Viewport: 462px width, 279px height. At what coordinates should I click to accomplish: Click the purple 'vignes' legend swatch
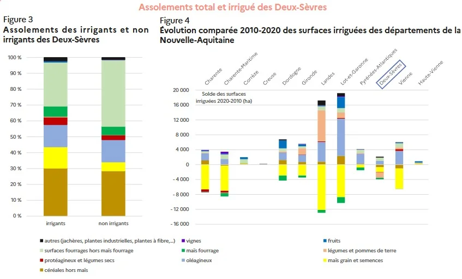coord(183,241)
